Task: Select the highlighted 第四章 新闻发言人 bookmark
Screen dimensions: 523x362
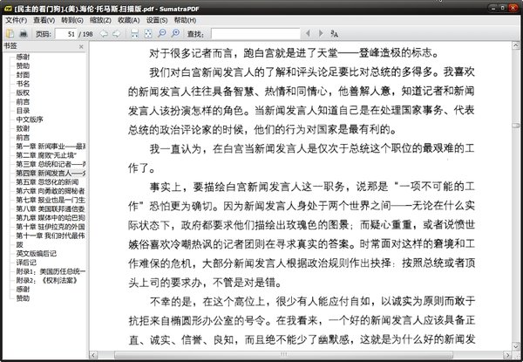Action: click(51, 174)
